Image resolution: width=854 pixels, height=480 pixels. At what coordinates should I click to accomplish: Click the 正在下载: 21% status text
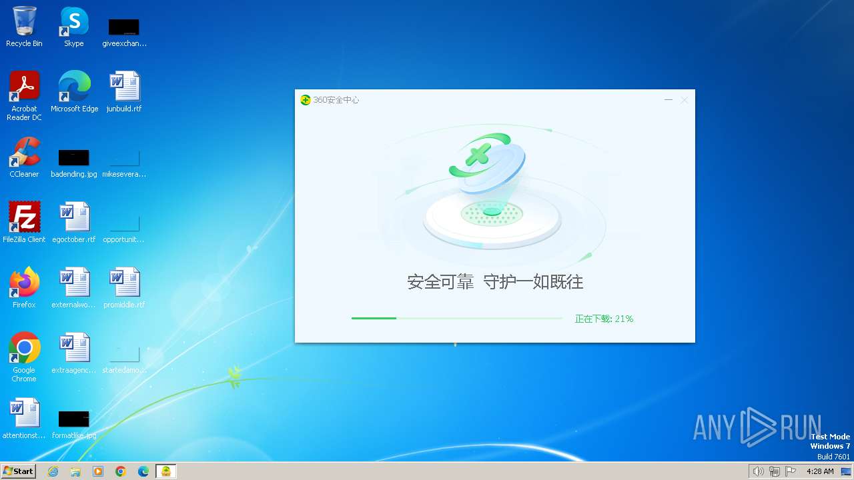point(604,319)
